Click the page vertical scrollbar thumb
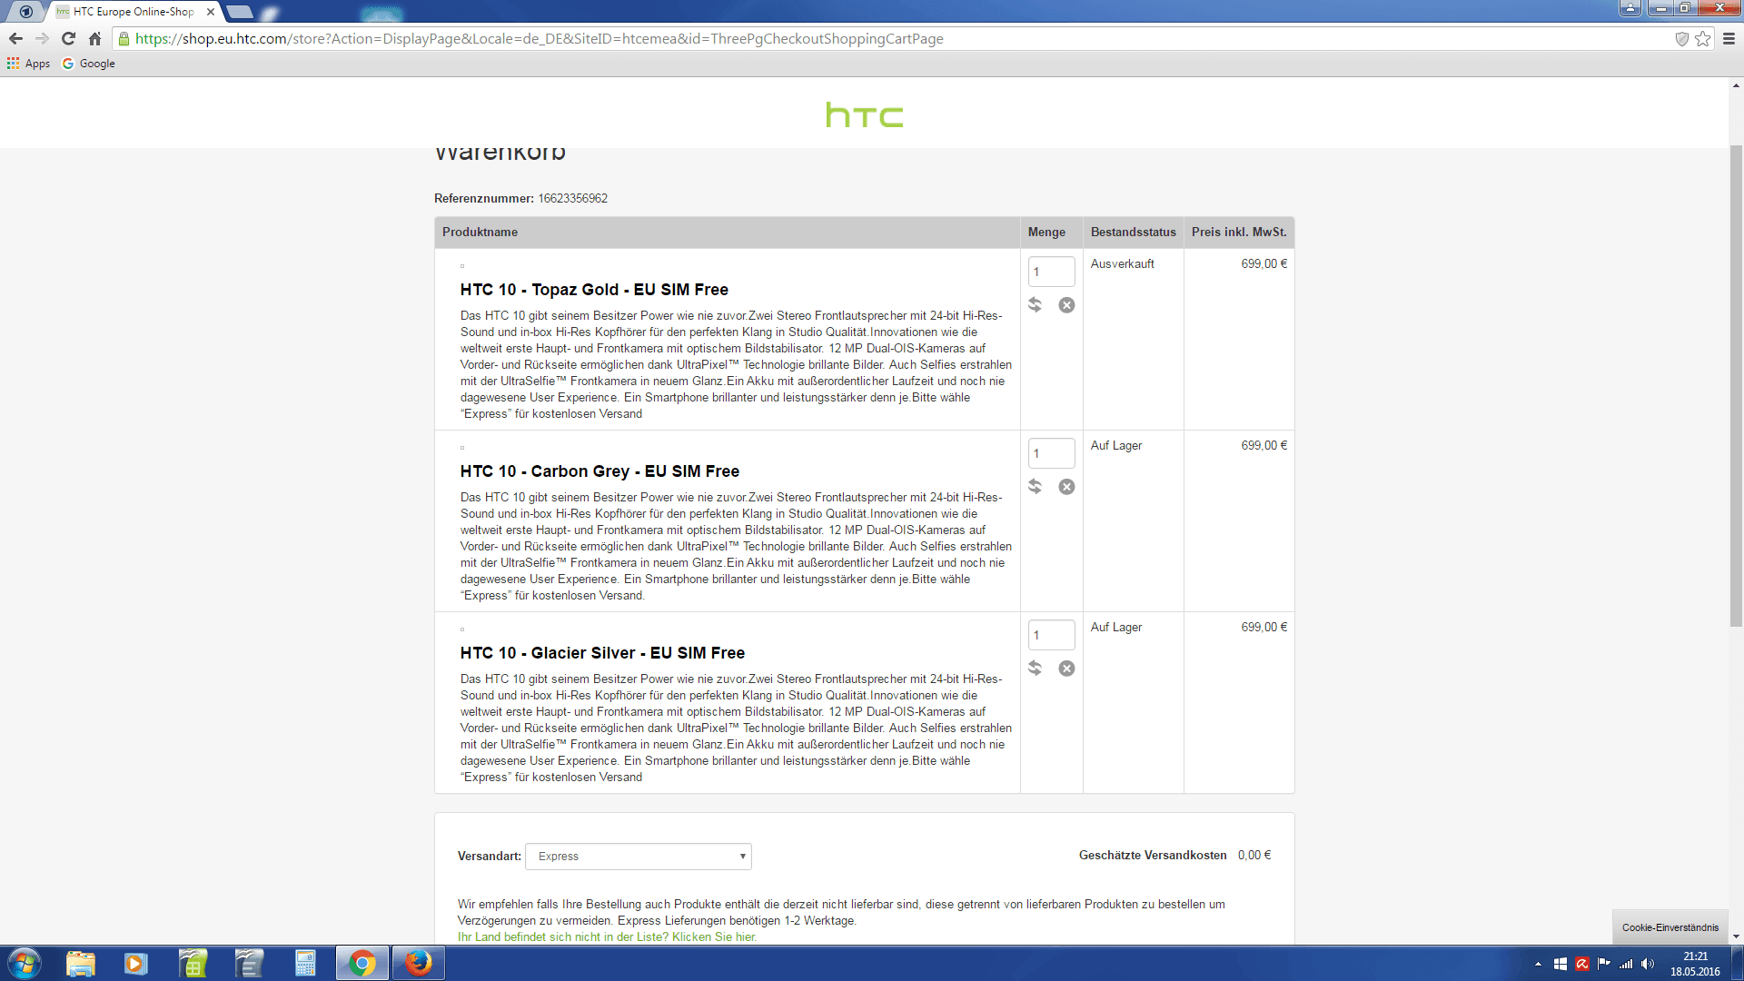This screenshot has height=981, width=1744. coord(1736,386)
